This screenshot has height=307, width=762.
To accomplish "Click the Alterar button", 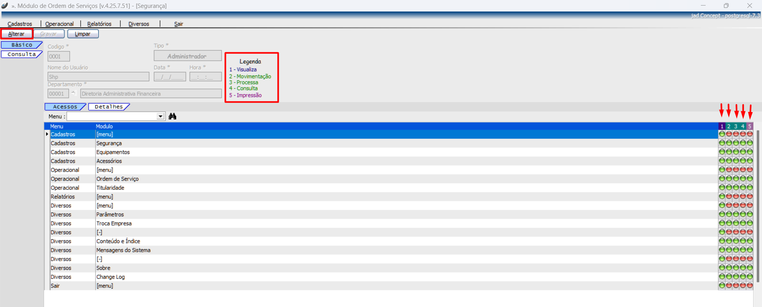I will coord(16,34).
